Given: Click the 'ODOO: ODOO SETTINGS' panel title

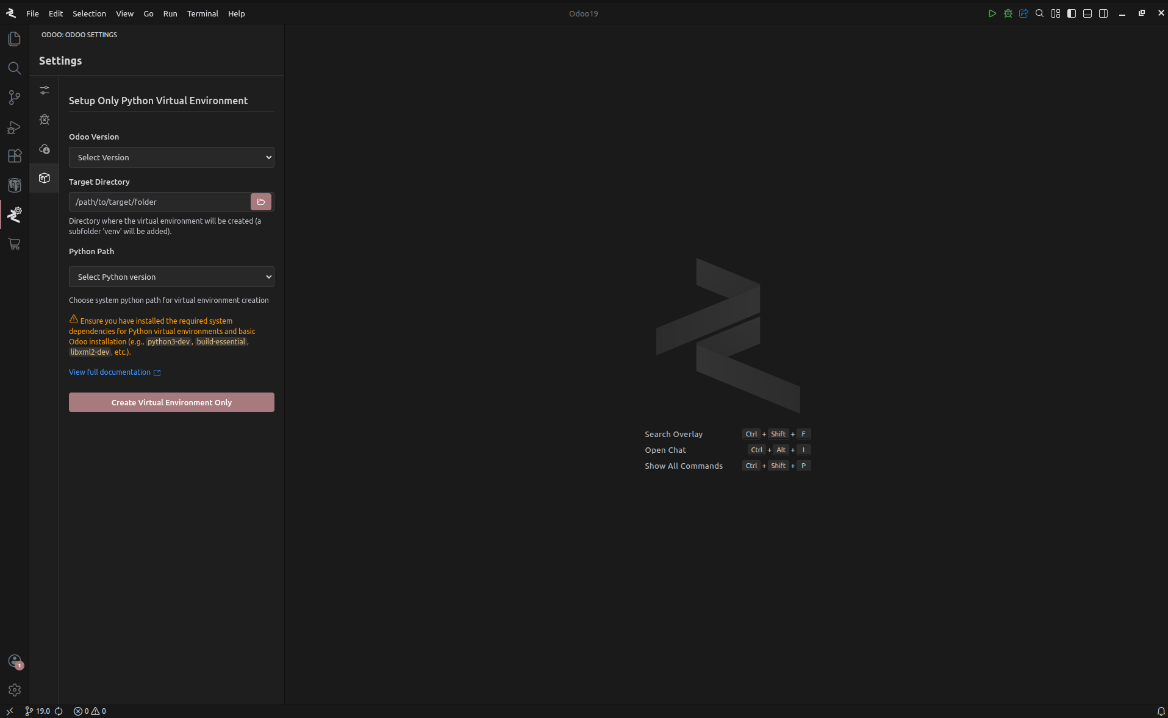Looking at the screenshot, I should click(79, 35).
